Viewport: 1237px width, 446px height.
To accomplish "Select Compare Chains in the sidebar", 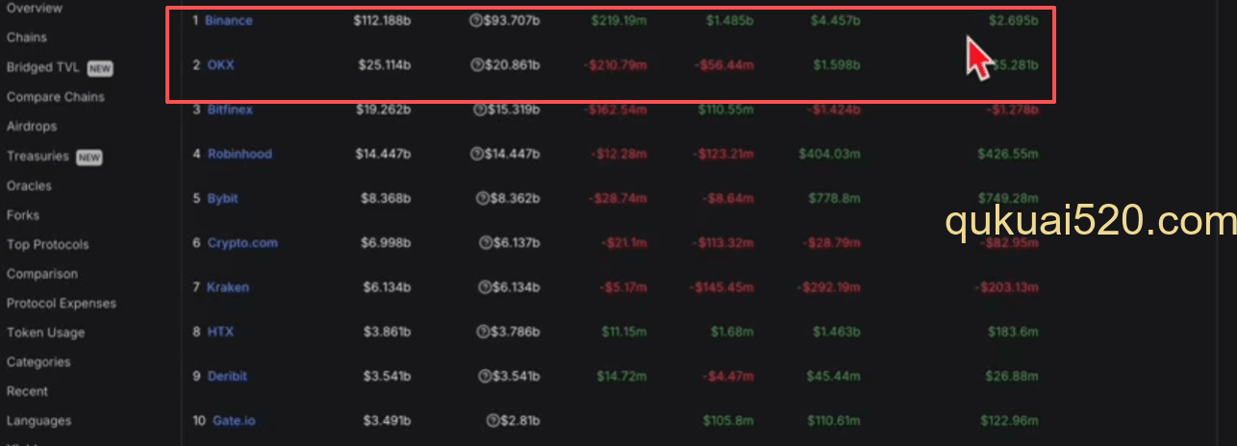I will click(55, 97).
